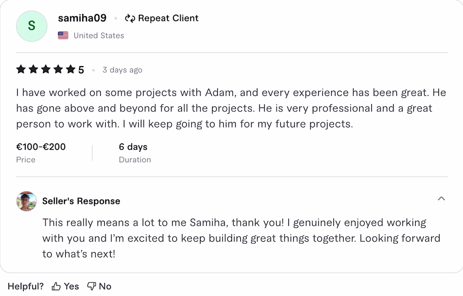Click the first rating star

21,69
